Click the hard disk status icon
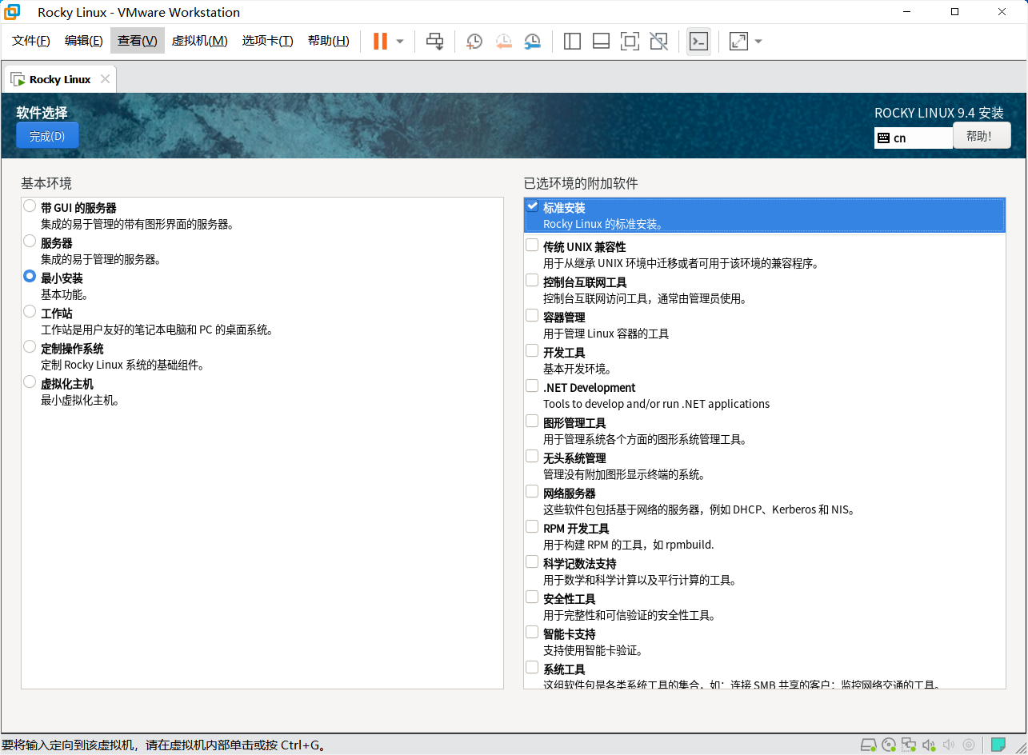The height and width of the screenshot is (755, 1028). 869,744
